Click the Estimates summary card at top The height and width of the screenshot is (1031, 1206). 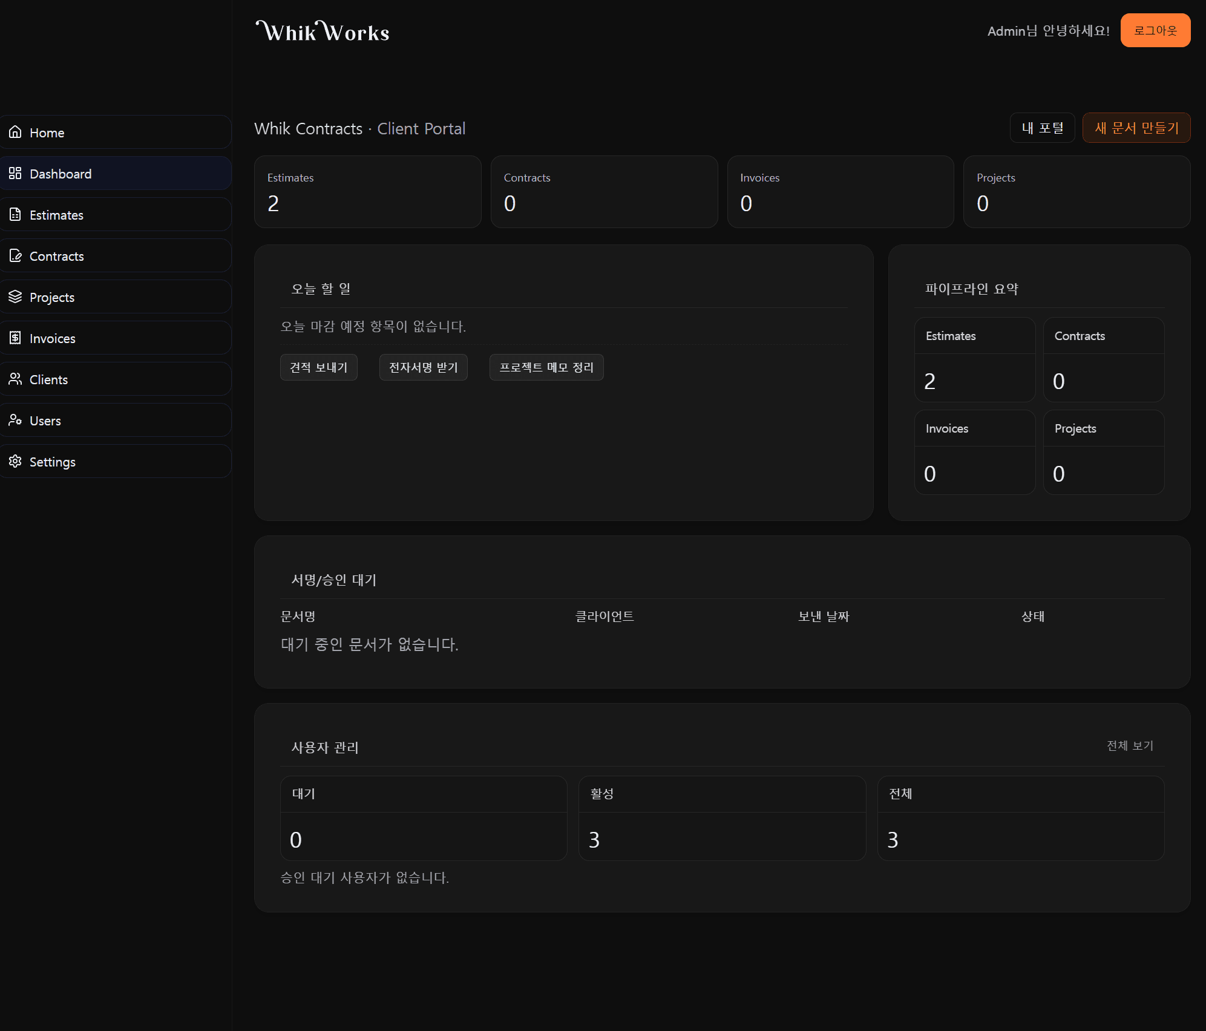[x=367, y=192]
